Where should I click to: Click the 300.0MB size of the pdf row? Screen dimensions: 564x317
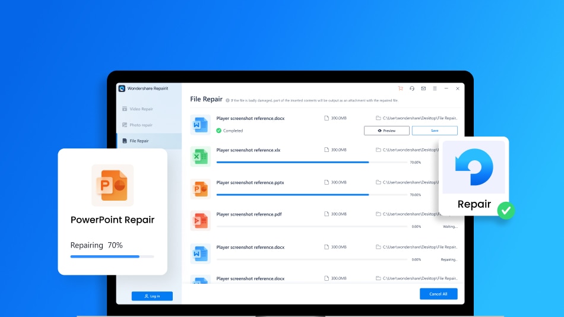pos(339,214)
